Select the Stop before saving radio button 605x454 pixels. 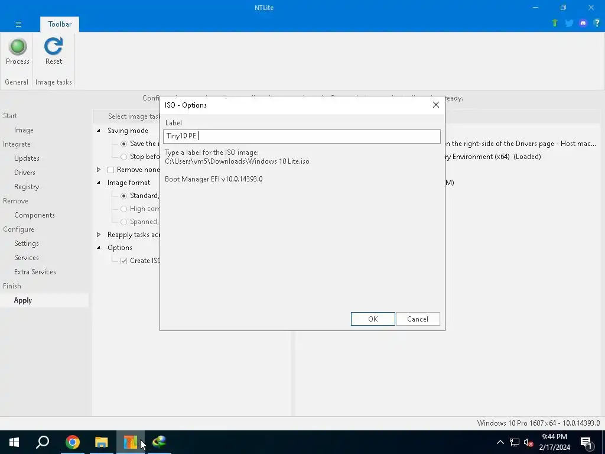pos(123,157)
